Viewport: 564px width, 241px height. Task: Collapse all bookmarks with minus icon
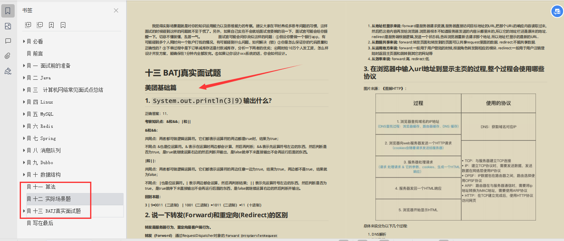coord(40,25)
